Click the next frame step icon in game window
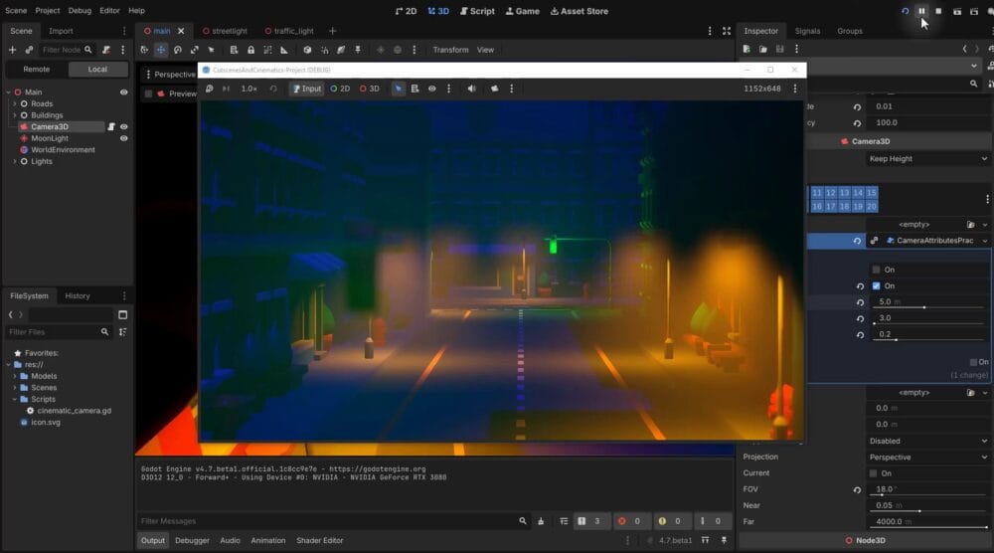The height and width of the screenshot is (553, 994). point(226,89)
